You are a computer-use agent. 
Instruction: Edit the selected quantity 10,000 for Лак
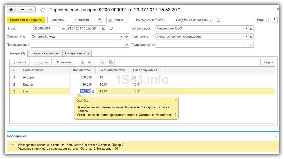point(85,91)
